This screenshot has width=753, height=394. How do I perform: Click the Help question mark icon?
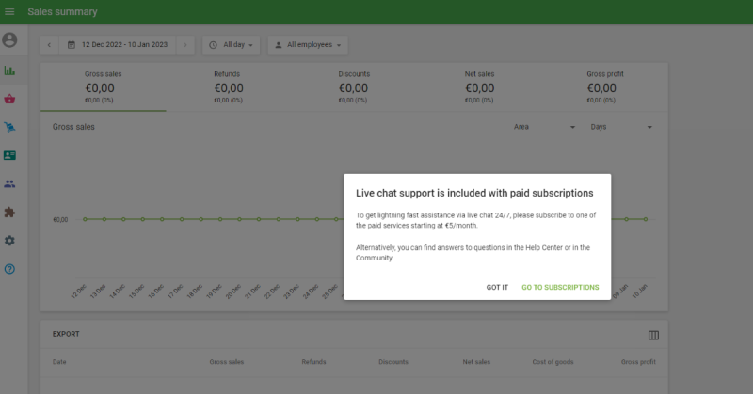click(x=10, y=269)
